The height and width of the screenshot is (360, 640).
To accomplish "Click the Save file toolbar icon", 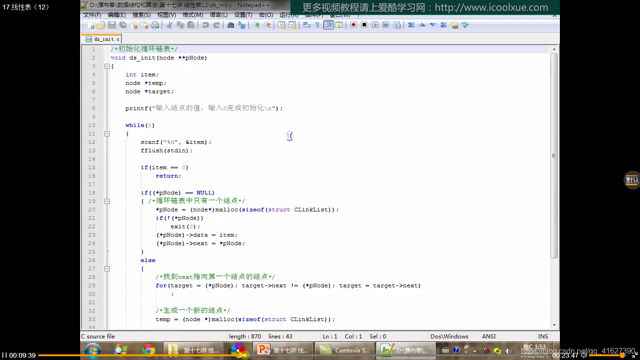I will coord(112,25).
